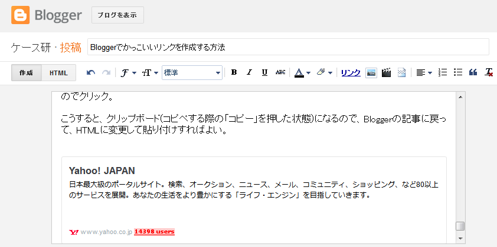Switch to the HTML editing mode
This screenshot has width=497, height=247.
tap(58, 73)
